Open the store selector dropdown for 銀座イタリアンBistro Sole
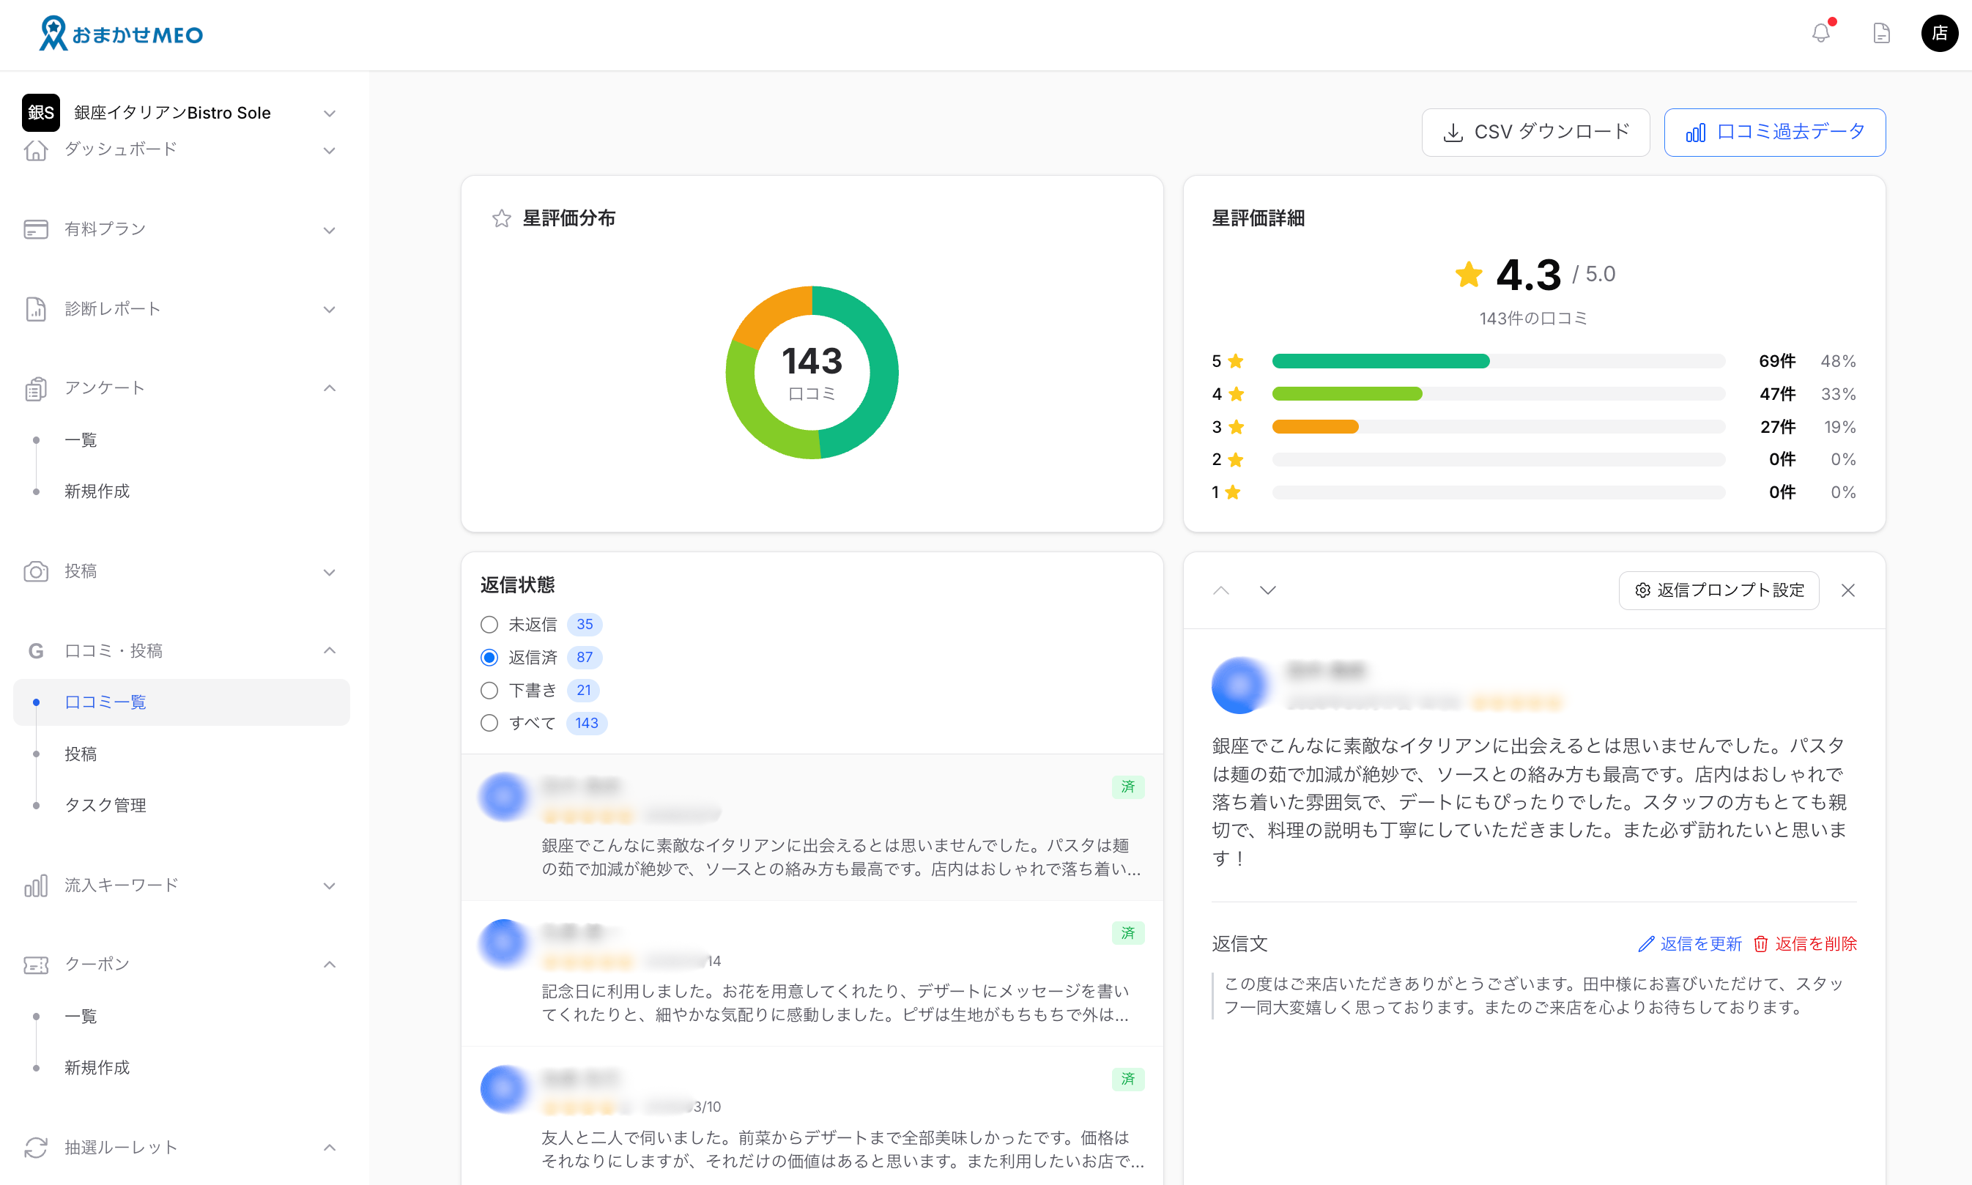 pyautogui.click(x=330, y=113)
